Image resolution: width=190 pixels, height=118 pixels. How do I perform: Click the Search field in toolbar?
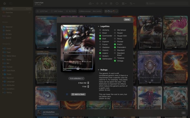point(167,4)
